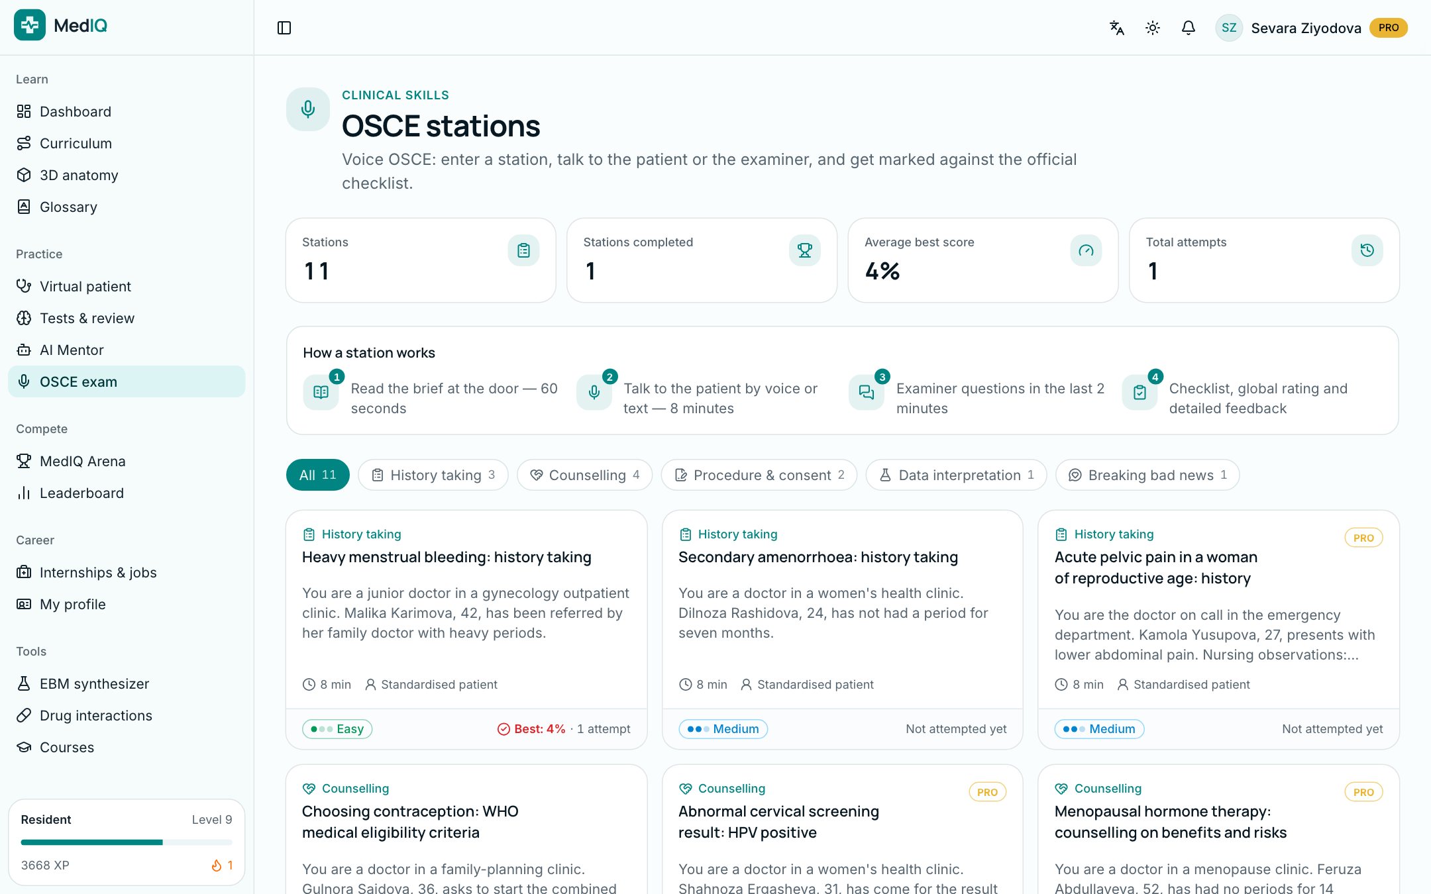The image size is (1431, 894).
Task: Open Choosing contraception WHO station
Action: 466,830
